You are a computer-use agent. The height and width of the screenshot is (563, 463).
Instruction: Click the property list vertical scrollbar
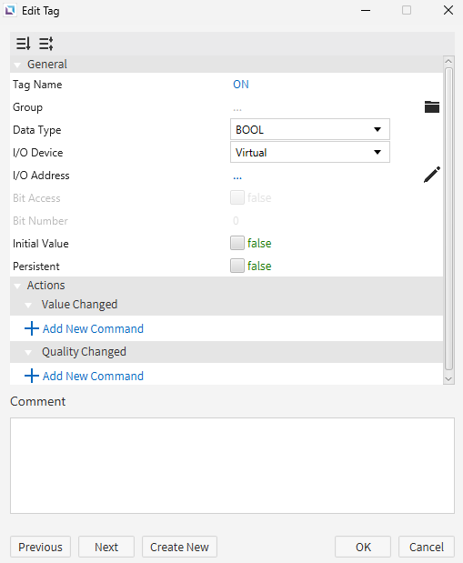(x=448, y=220)
